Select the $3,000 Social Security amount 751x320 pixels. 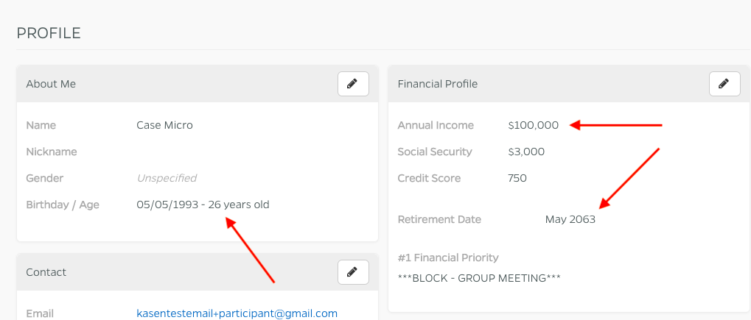pyautogui.click(x=526, y=152)
